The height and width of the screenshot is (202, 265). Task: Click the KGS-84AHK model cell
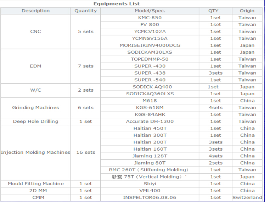pos(150,114)
